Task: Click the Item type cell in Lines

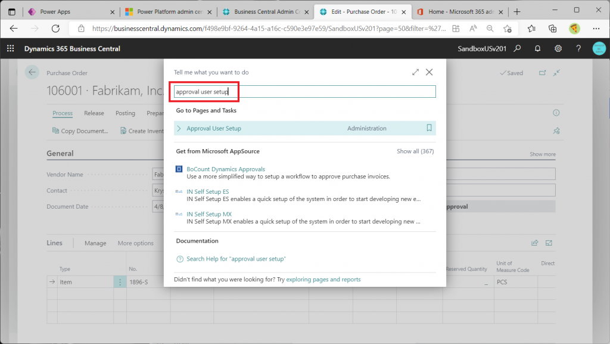Action: (x=85, y=282)
